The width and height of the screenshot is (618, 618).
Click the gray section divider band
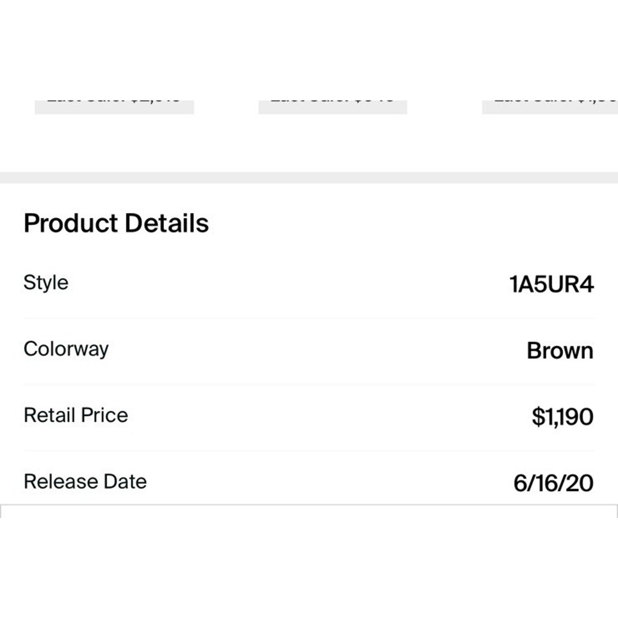[309, 178]
